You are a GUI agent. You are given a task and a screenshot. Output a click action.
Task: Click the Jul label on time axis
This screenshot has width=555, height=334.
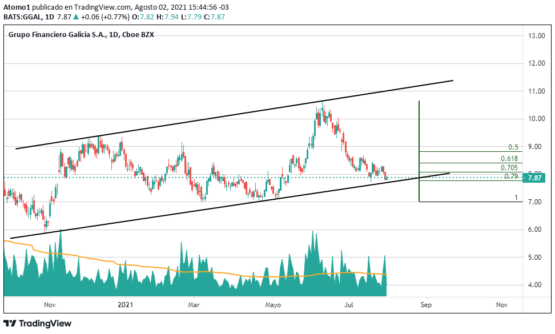[x=349, y=305]
